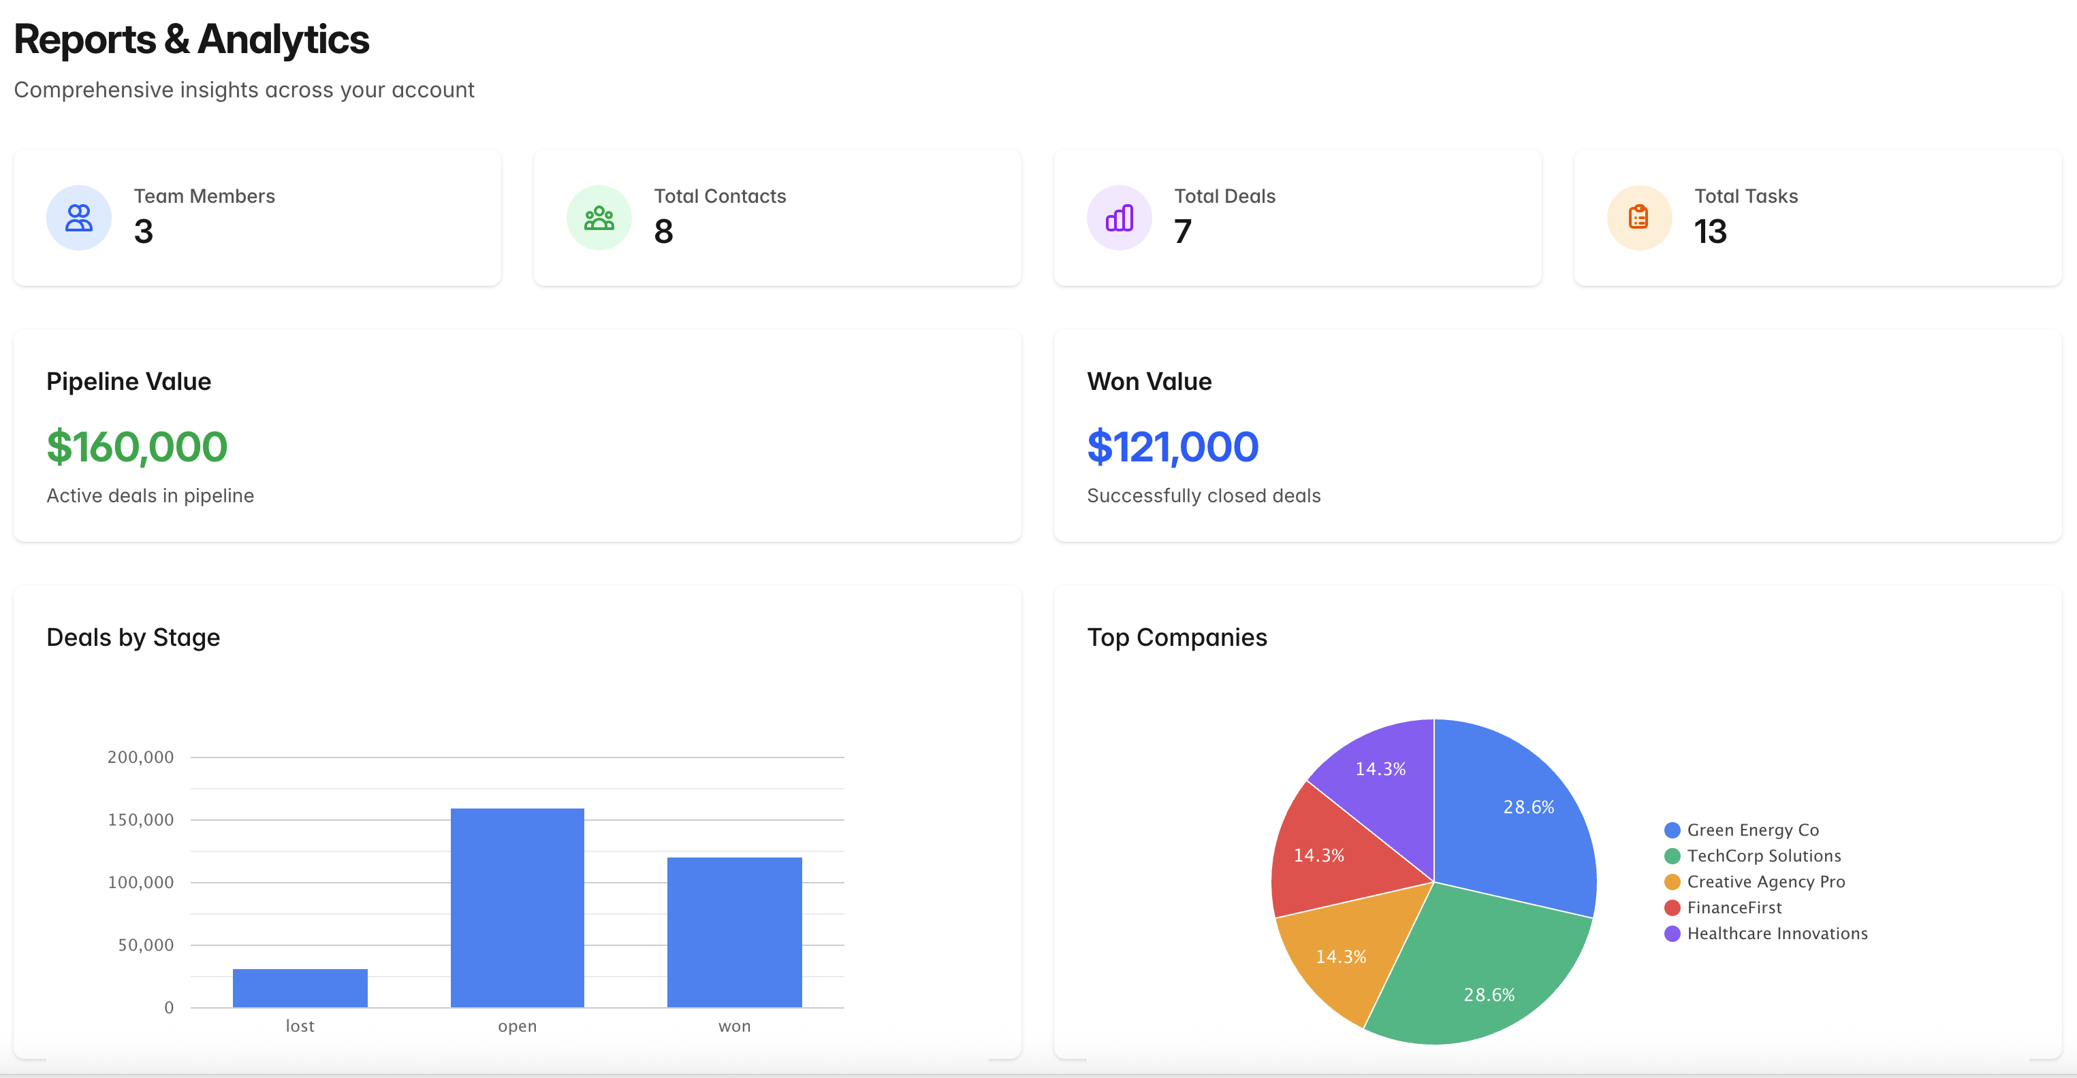Click the Creative Agency Pro legend dot
2077x1078 pixels.
(x=1672, y=881)
